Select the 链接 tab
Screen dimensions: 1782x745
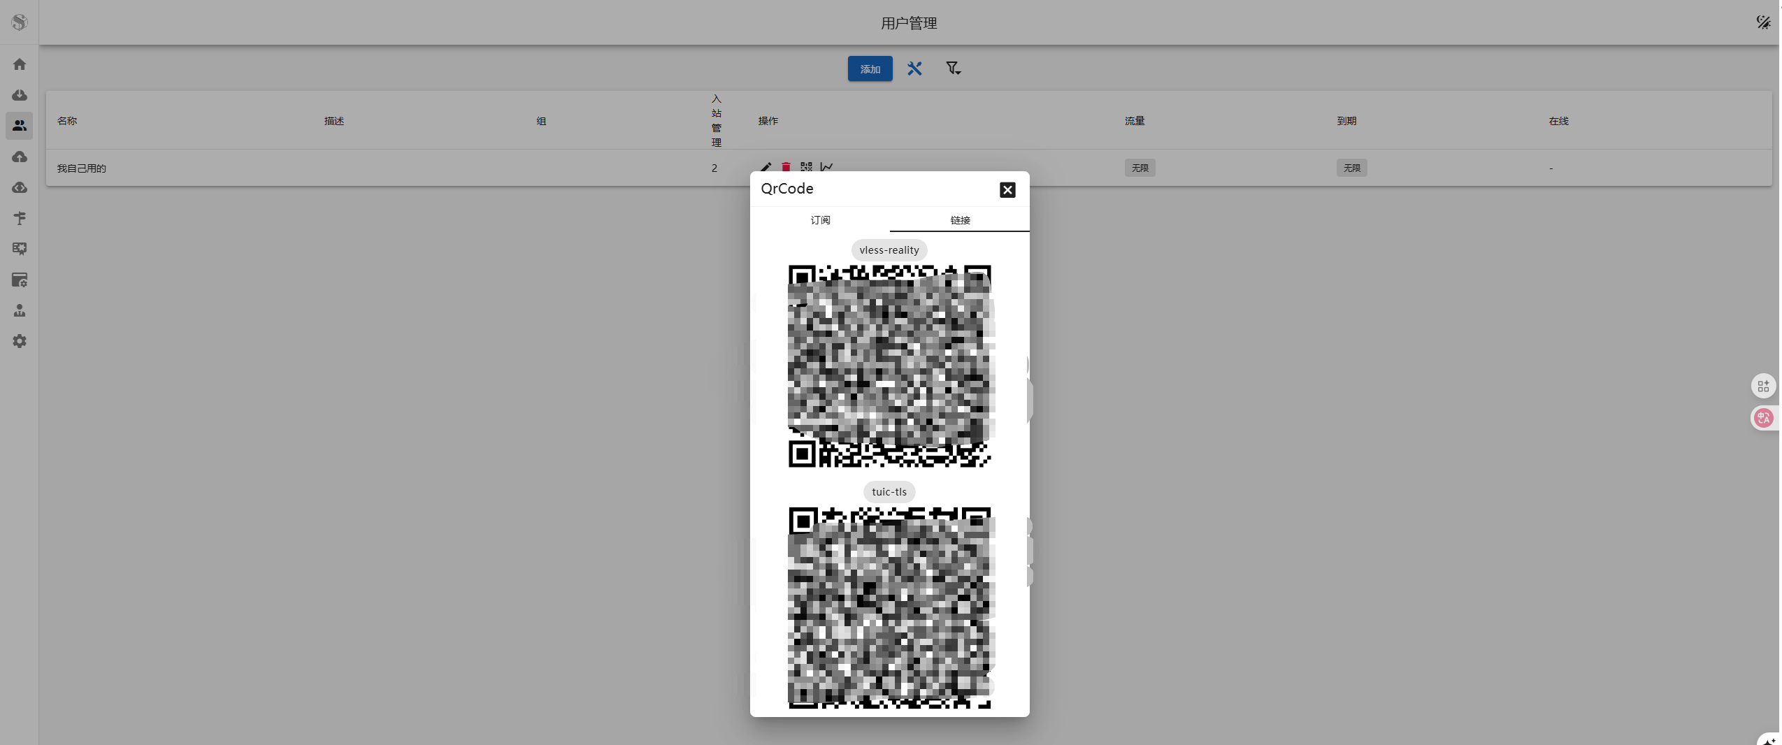click(x=959, y=220)
